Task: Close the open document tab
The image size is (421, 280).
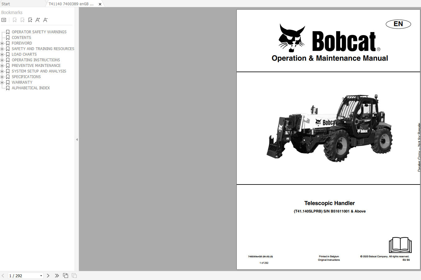Action: click(x=100, y=4)
